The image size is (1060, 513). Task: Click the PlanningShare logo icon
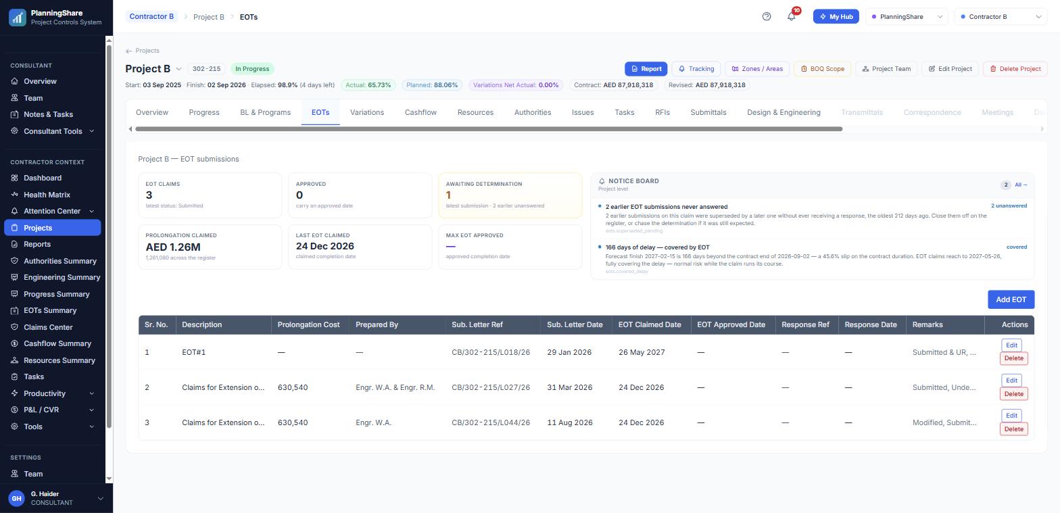17,17
